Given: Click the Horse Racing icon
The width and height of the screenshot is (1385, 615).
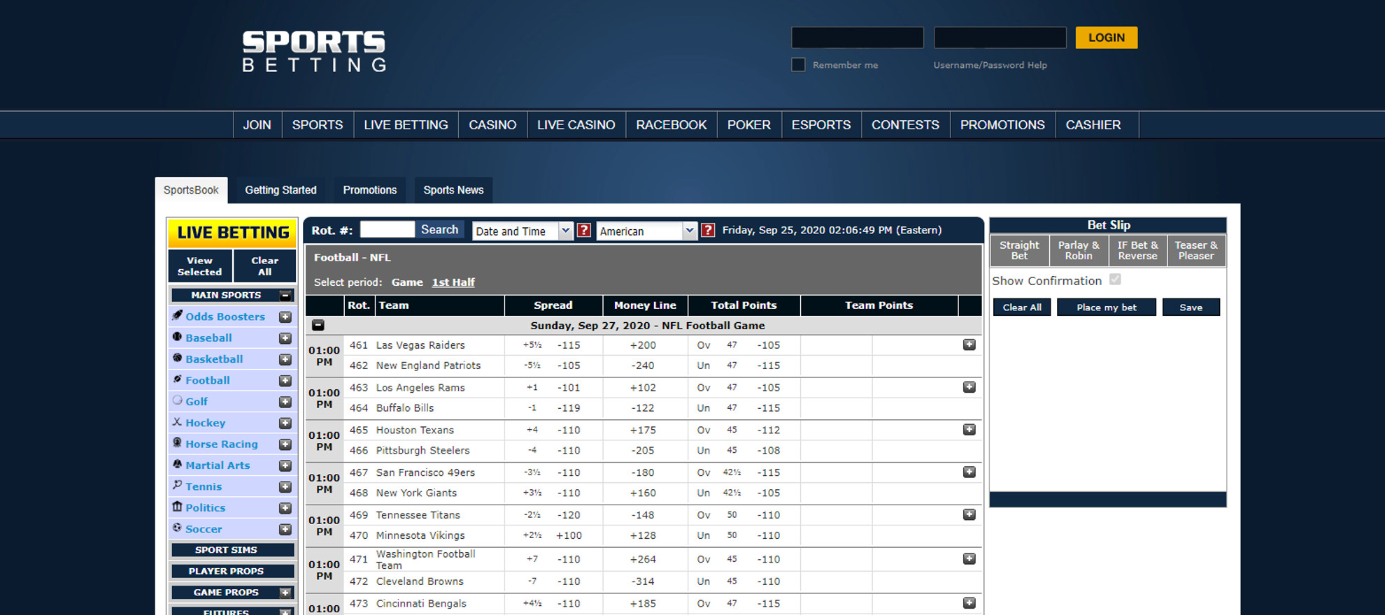Looking at the screenshot, I should click(x=178, y=443).
